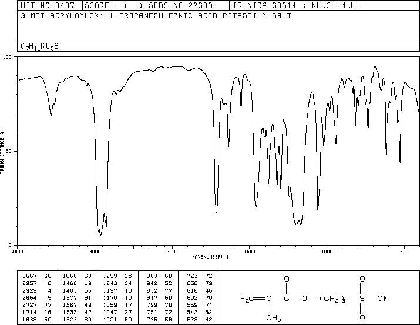Click the 50 transmittance axis label
The image size is (420, 325).
(9, 151)
